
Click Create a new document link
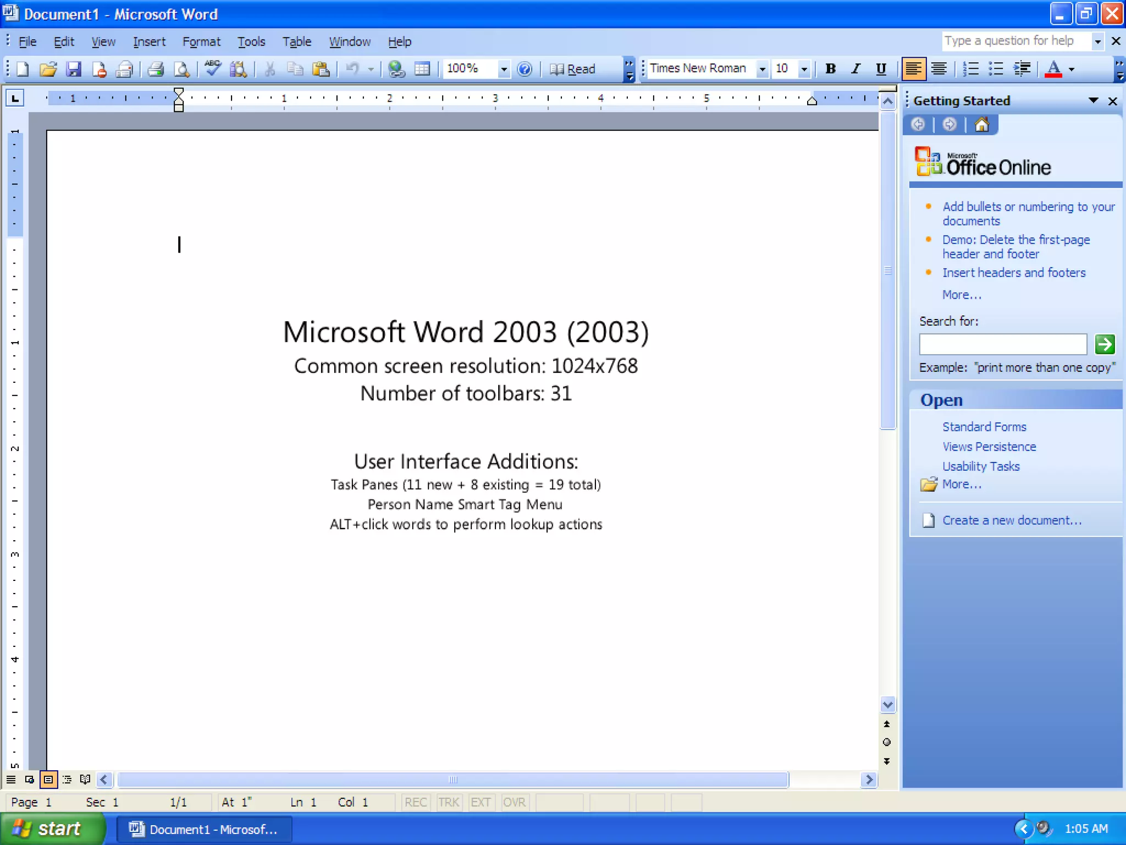tap(1012, 520)
